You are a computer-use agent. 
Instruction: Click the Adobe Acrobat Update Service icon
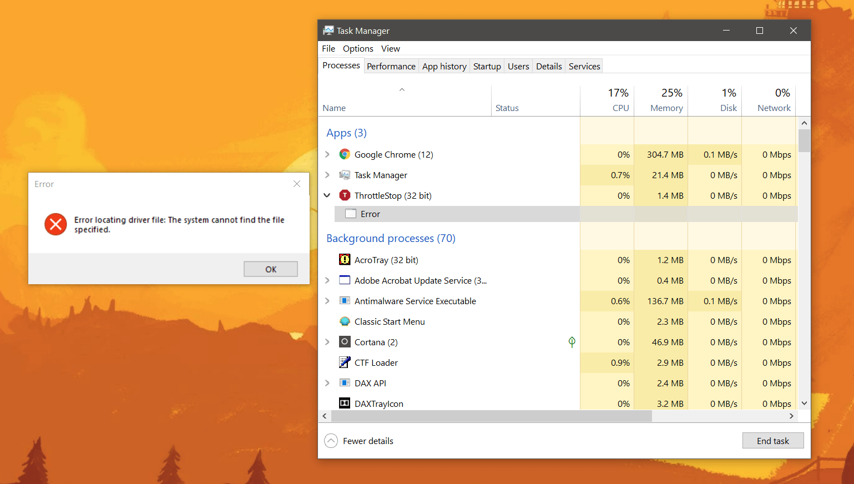point(345,280)
